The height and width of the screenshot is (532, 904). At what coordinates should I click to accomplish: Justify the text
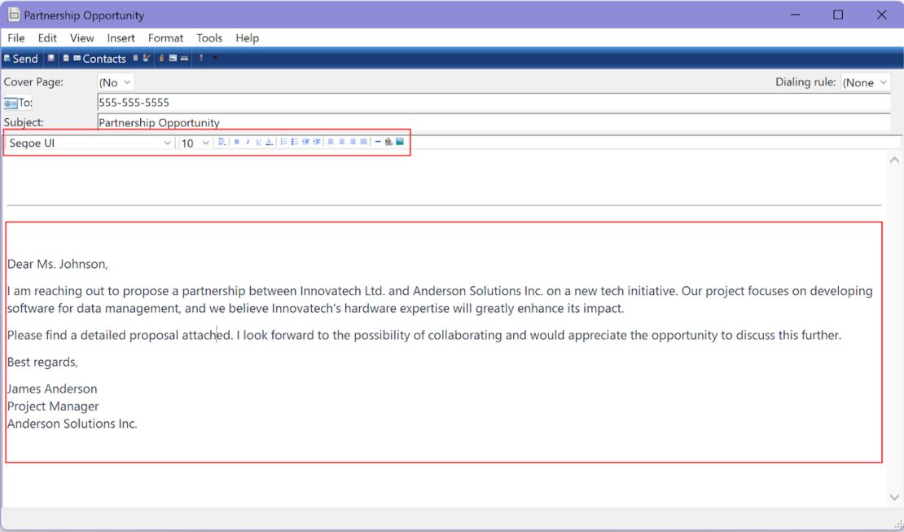pyautogui.click(x=363, y=142)
